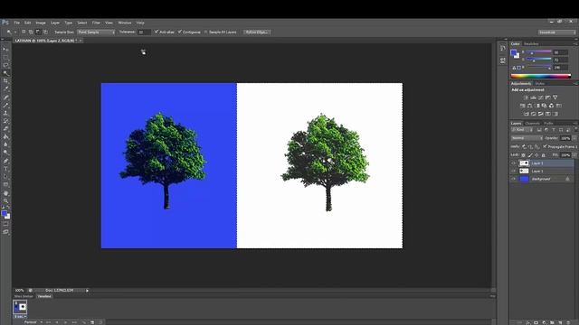Toggle visibility of Layer 1
The image size is (579, 325).
tap(513, 171)
